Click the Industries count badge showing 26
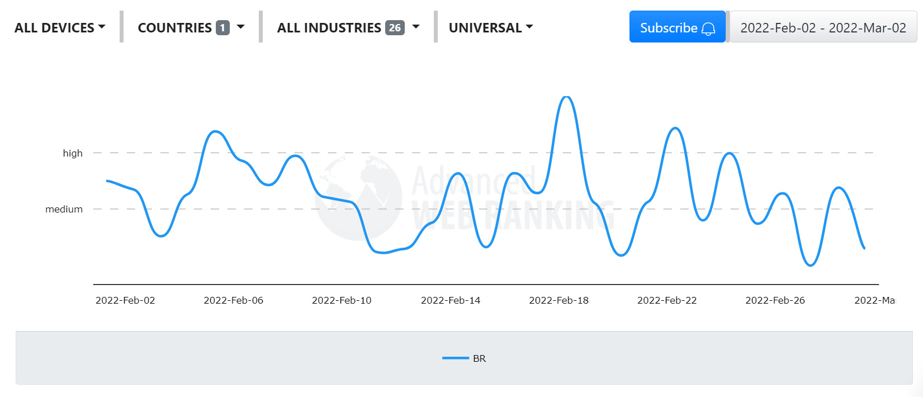The height and width of the screenshot is (397, 923). (x=395, y=27)
